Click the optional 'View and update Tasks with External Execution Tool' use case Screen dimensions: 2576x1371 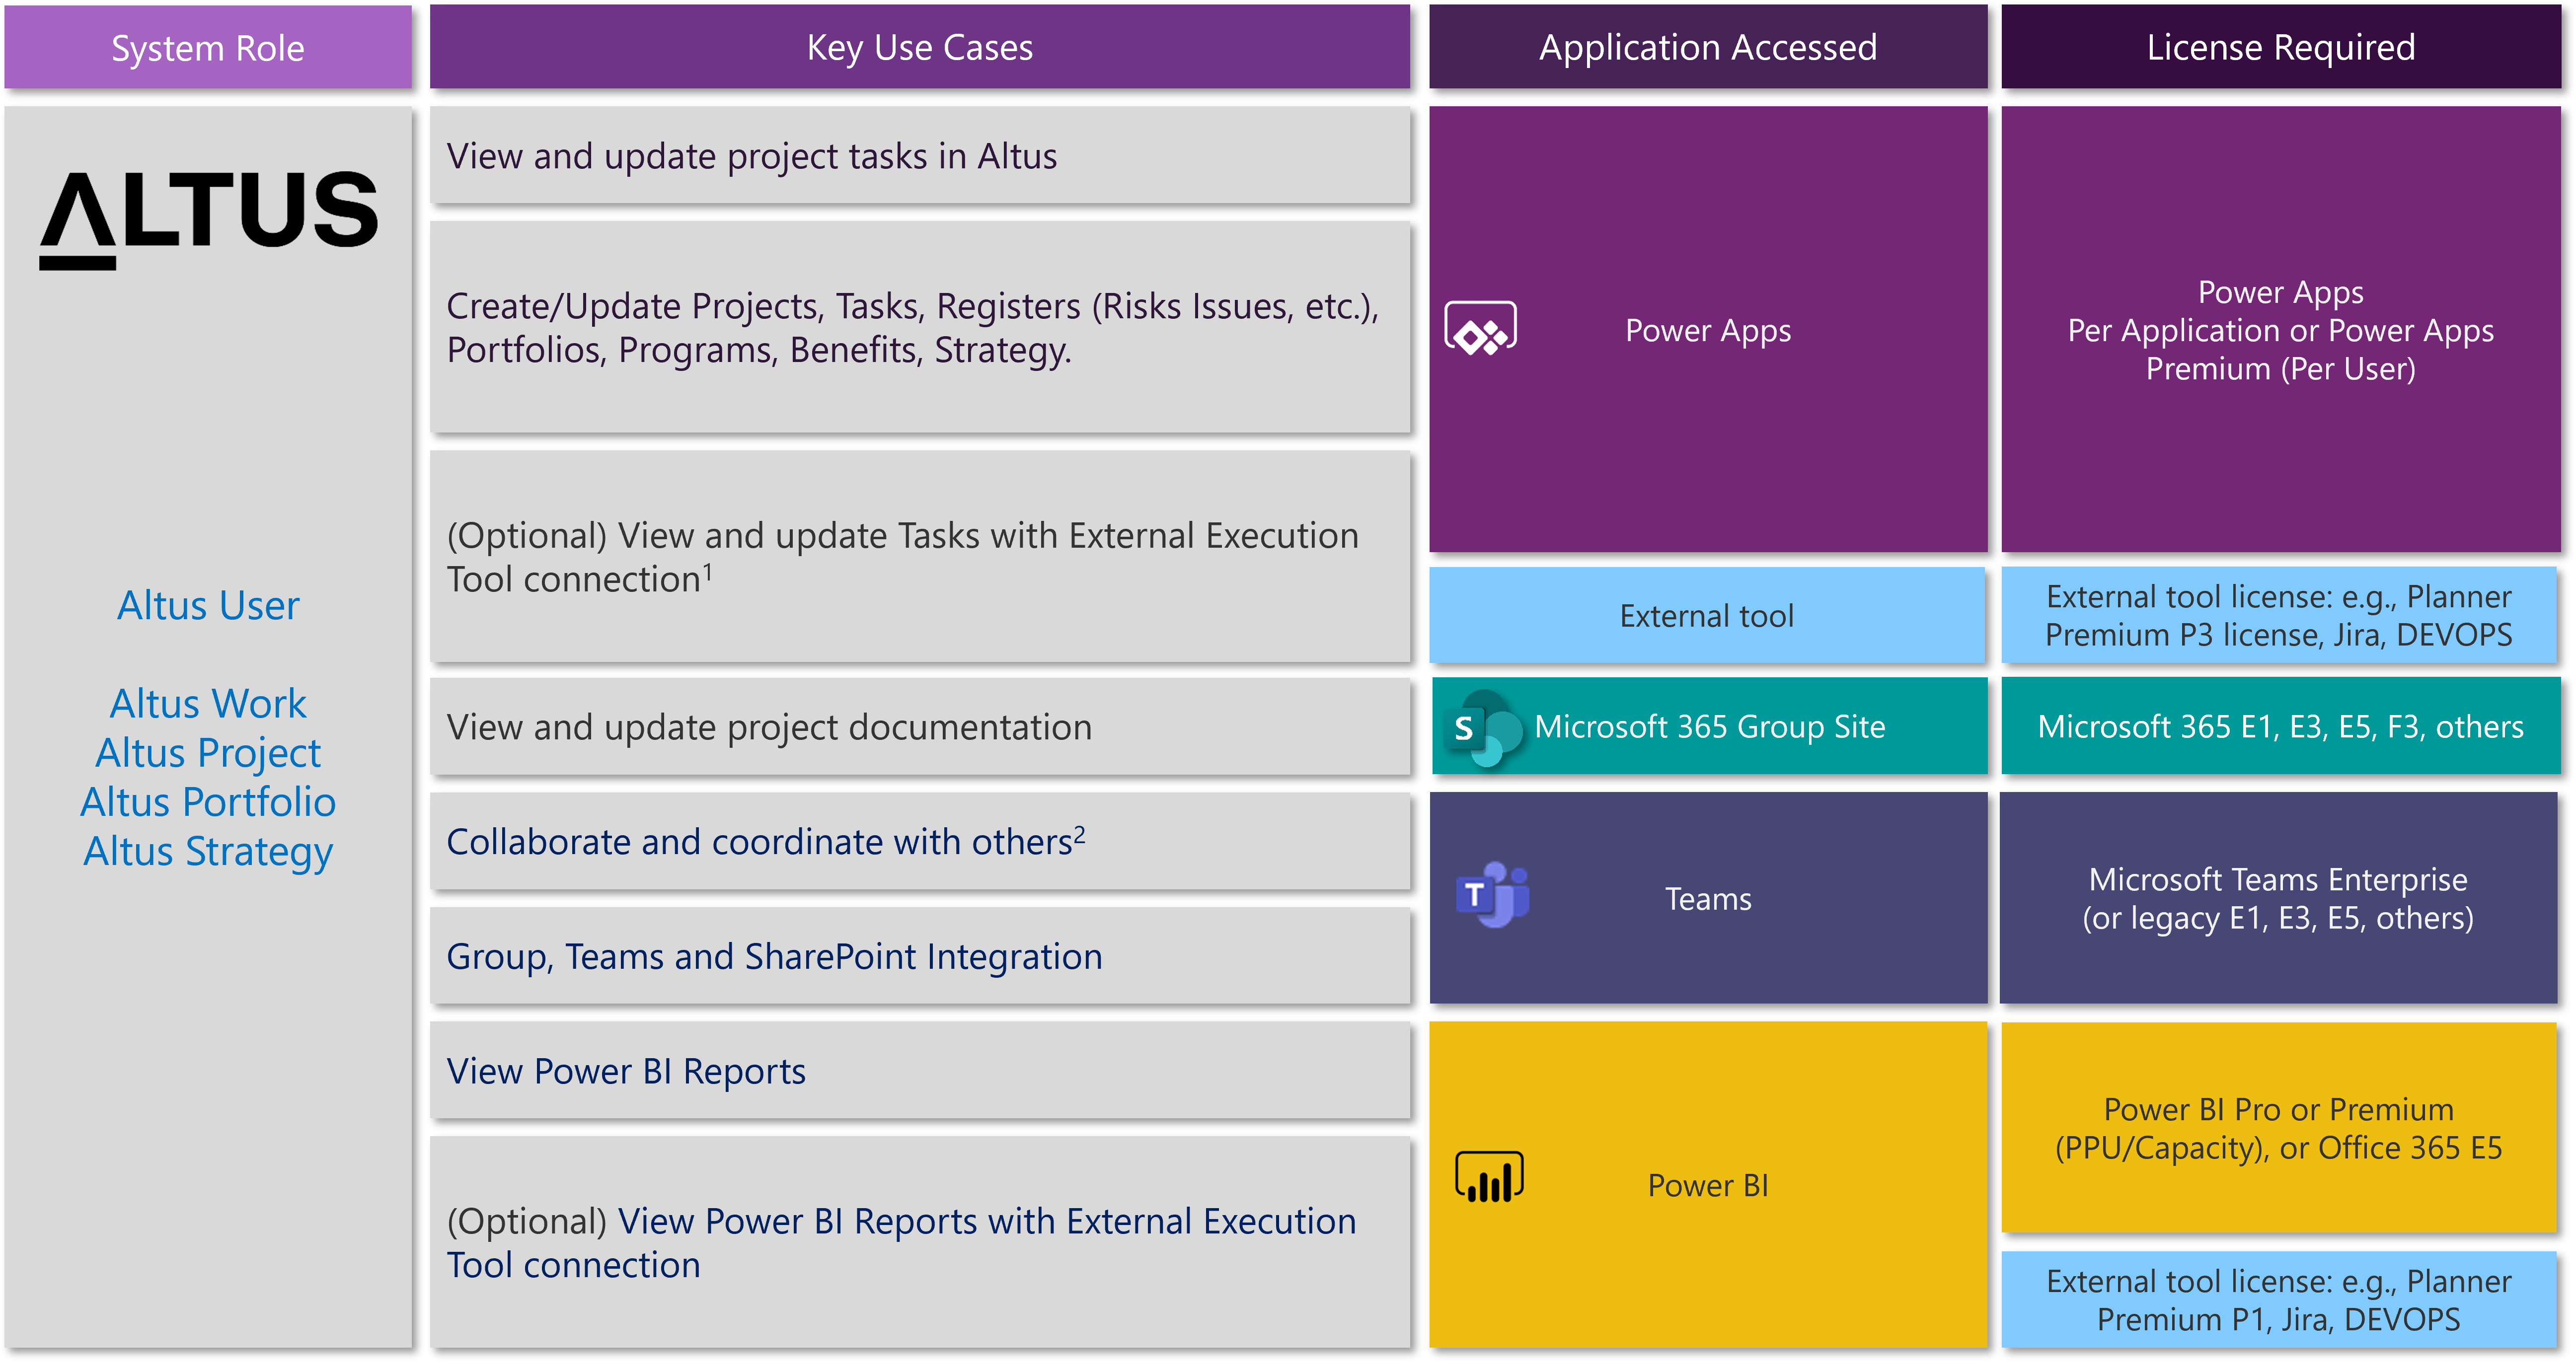920,556
